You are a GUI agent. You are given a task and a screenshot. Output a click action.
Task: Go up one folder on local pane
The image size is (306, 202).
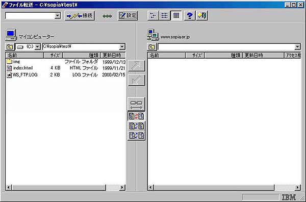coord(10,47)
